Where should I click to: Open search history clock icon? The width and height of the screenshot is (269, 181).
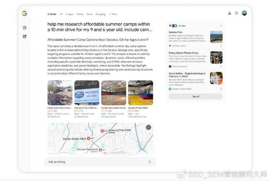25,28
